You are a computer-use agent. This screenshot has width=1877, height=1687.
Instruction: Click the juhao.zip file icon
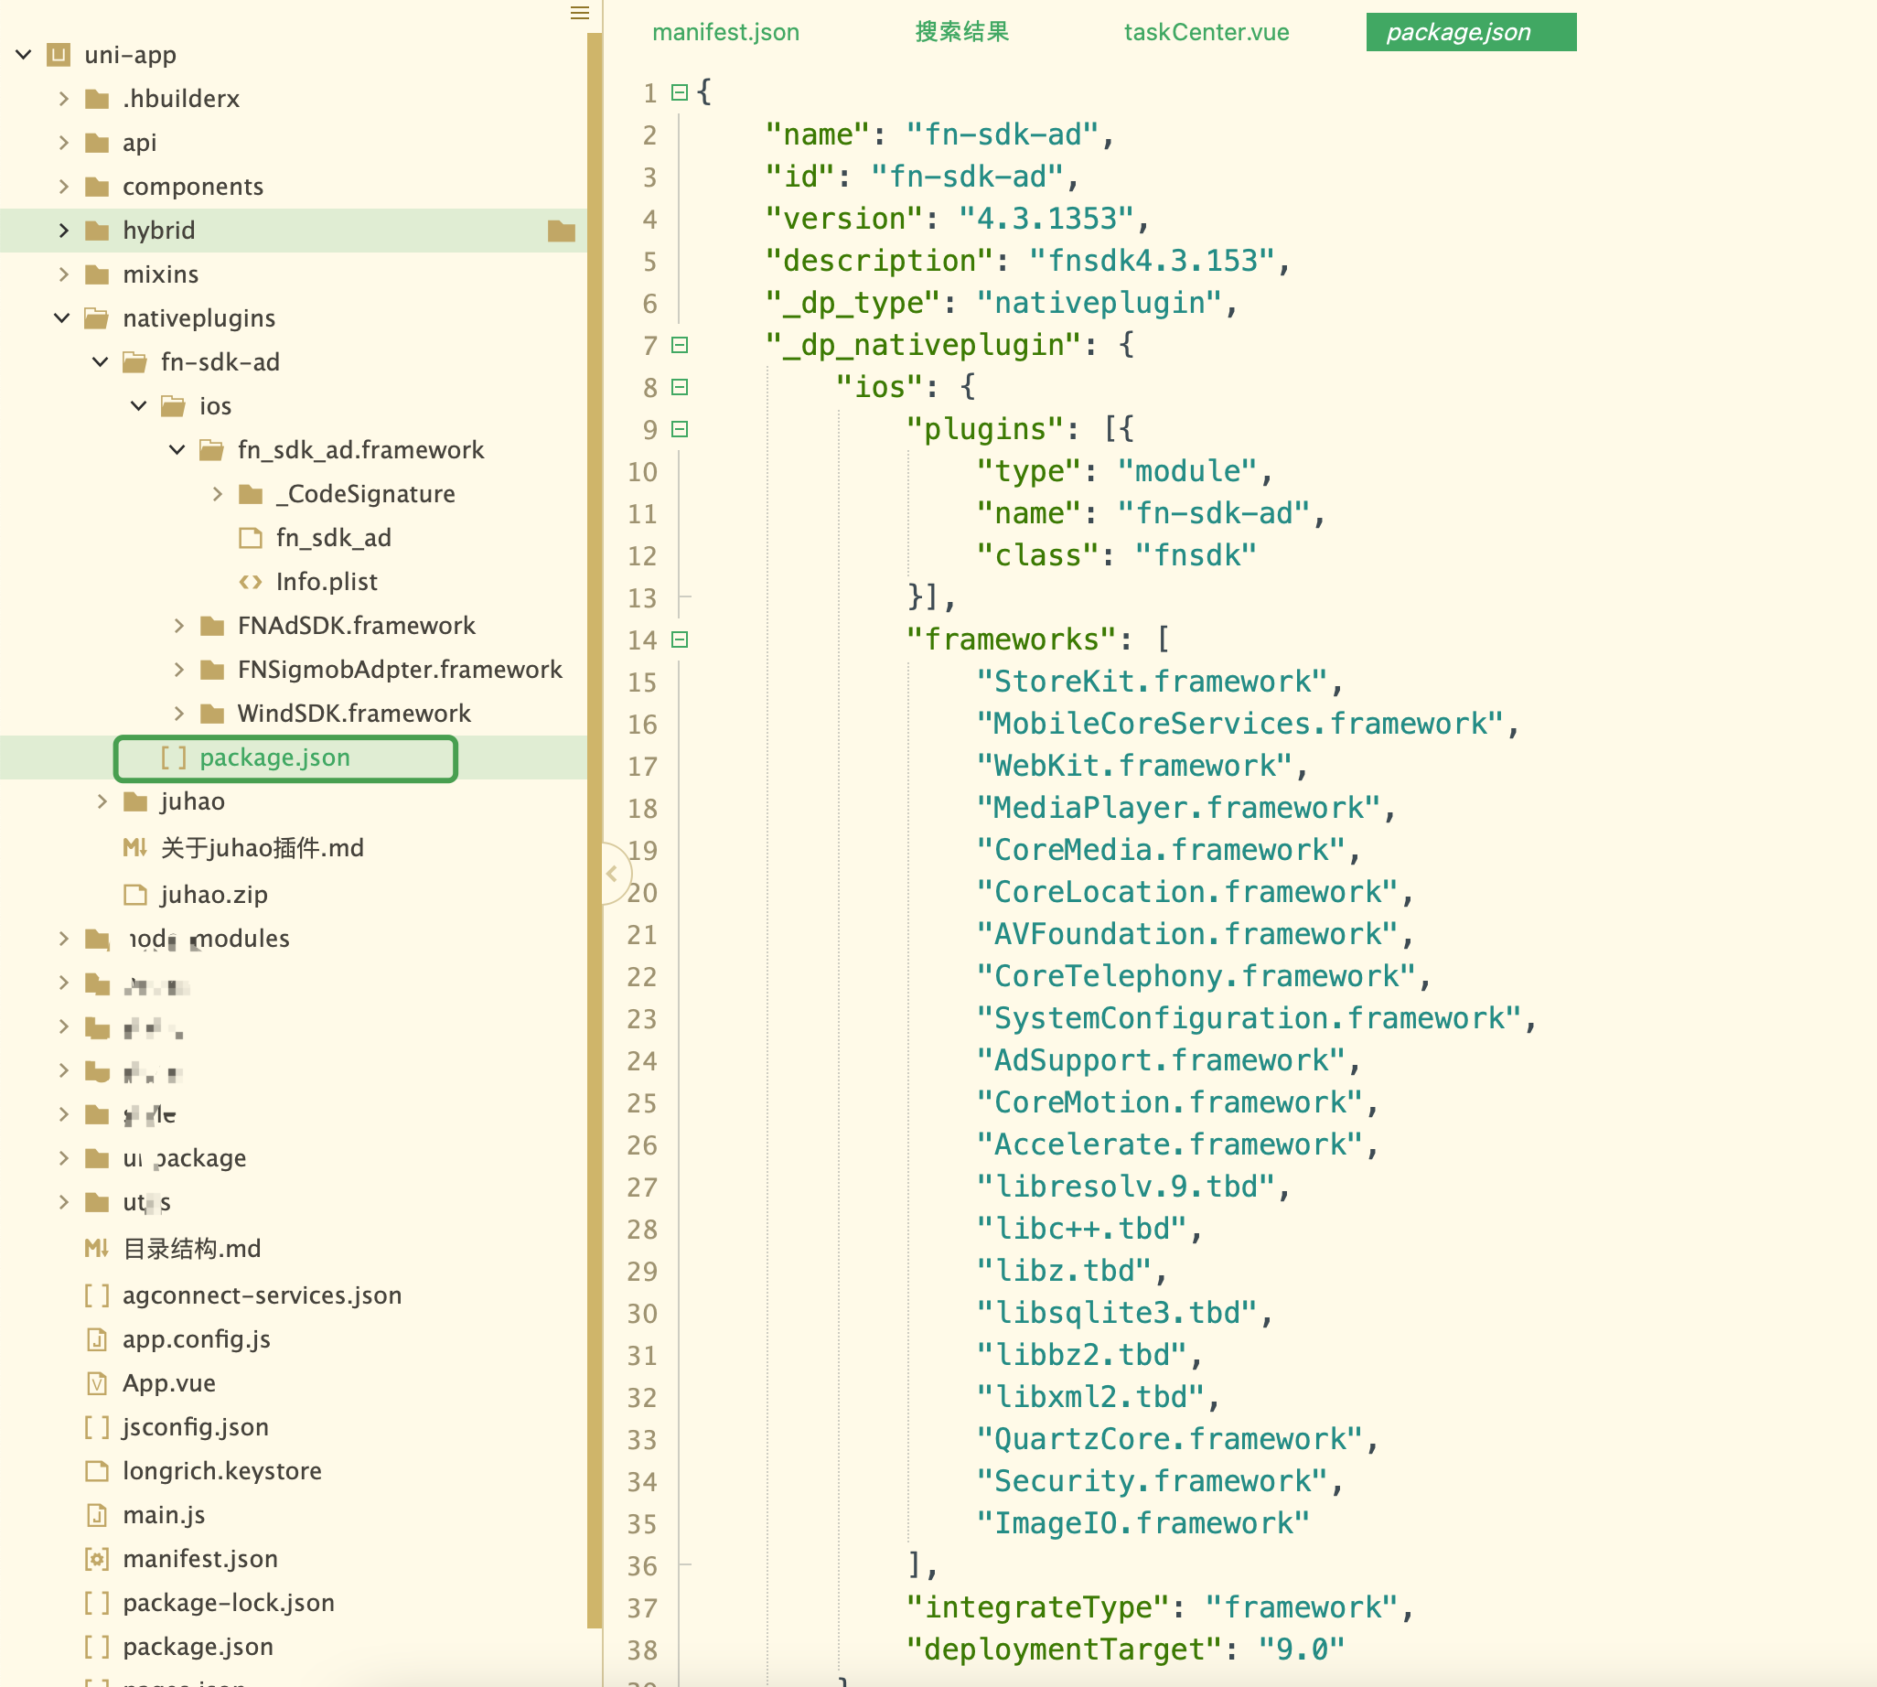(x=135, y=895)
